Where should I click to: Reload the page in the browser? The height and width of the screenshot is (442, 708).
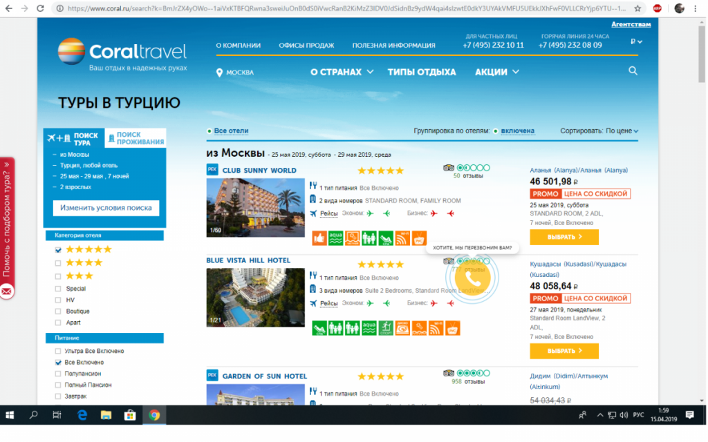(x=40, y=8)
